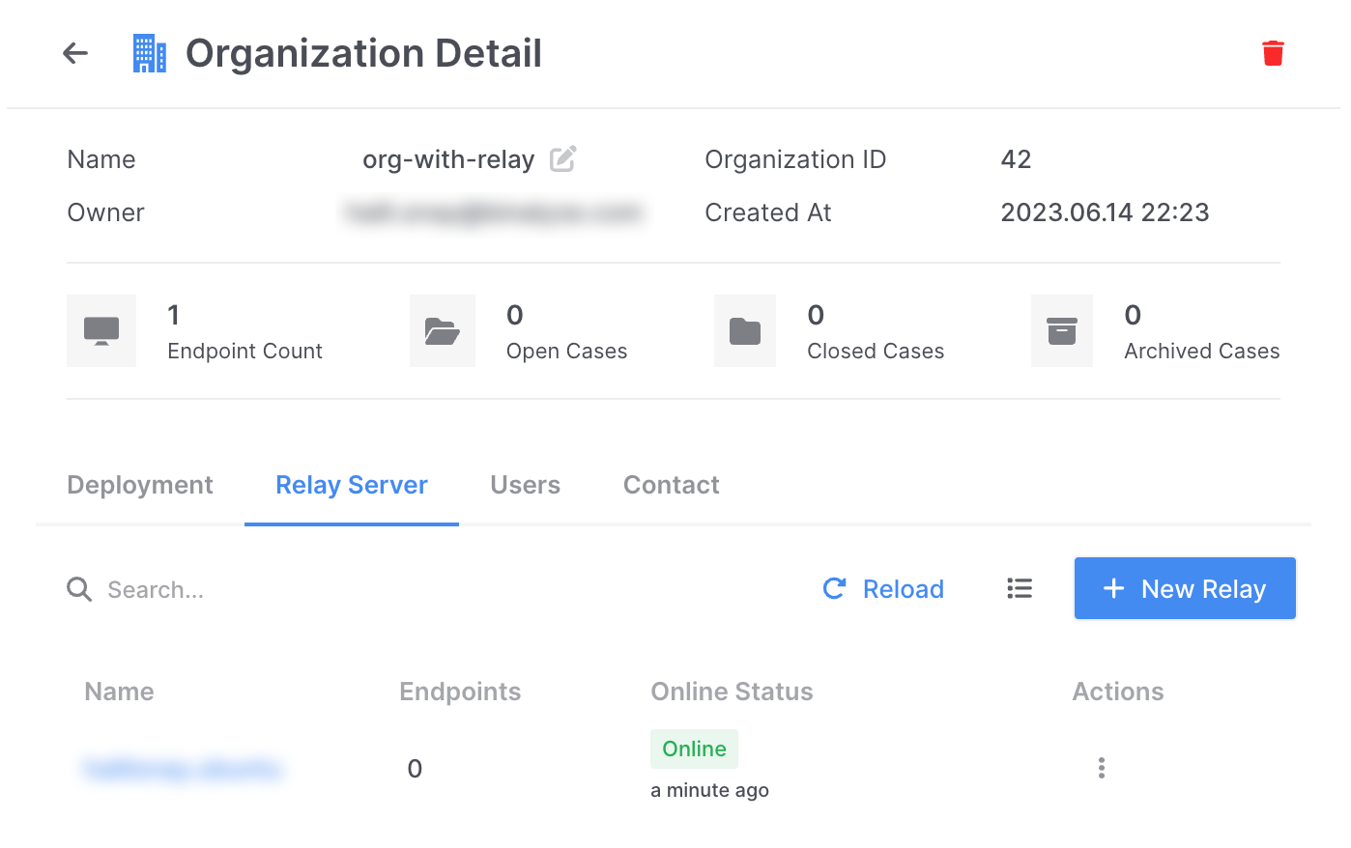Reload the relay server list
The height and width of the screenshot is (848, 1351).
[883, 588]
